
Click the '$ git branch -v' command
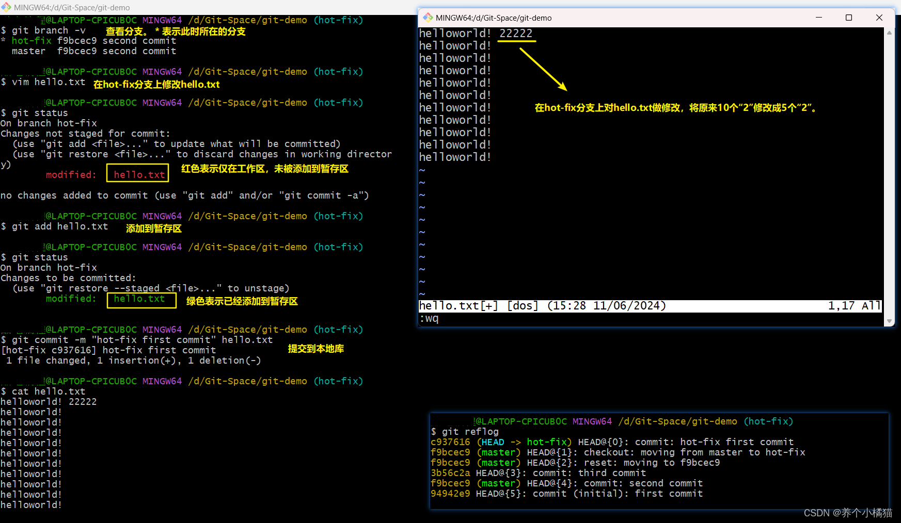click(43, 30)
